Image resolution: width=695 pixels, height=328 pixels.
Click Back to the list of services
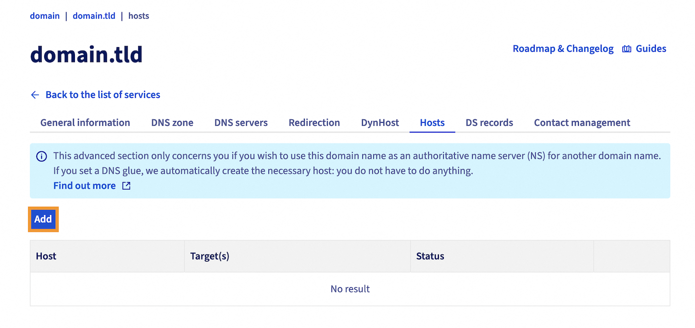pyautogui.click(x=102, y=94)
